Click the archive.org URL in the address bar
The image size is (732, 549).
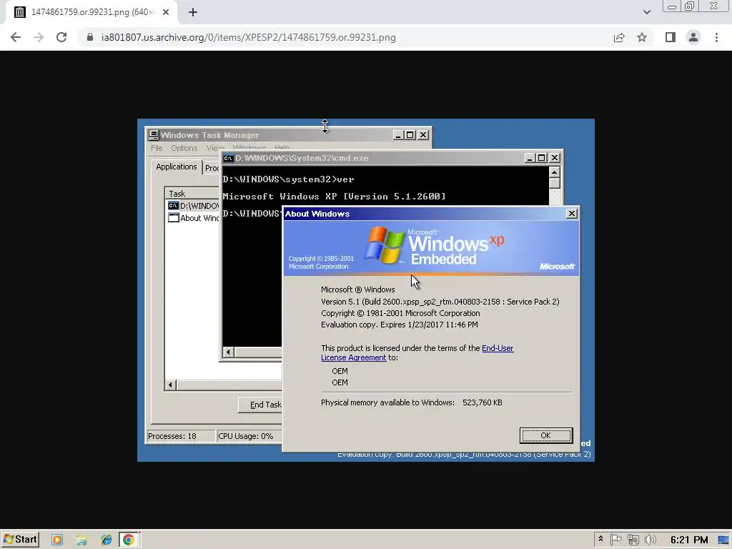(248, 37)
